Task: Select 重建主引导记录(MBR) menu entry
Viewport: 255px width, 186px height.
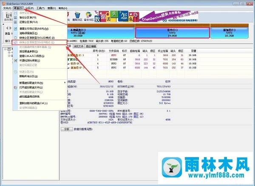Action: 40,28
